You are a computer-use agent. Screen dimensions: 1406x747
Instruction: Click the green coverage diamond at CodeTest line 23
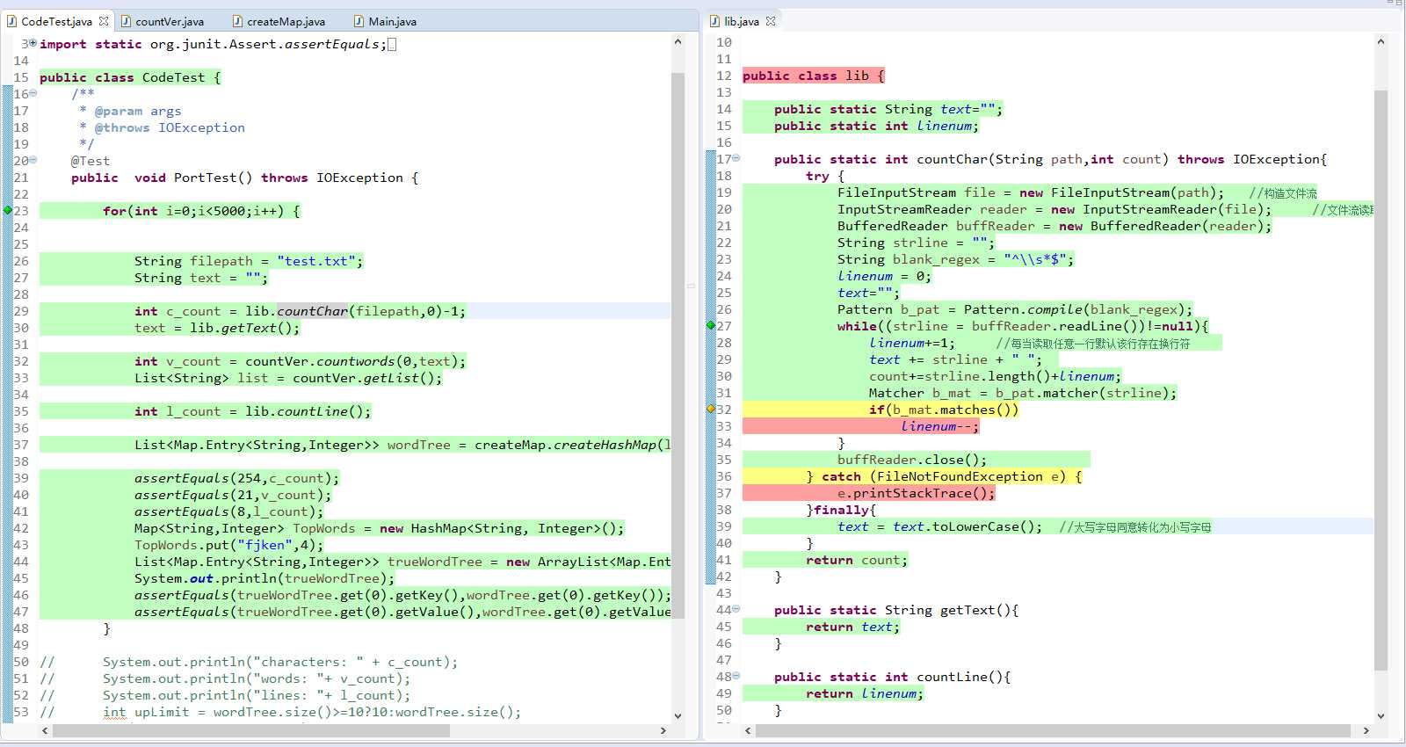(7, 210)
